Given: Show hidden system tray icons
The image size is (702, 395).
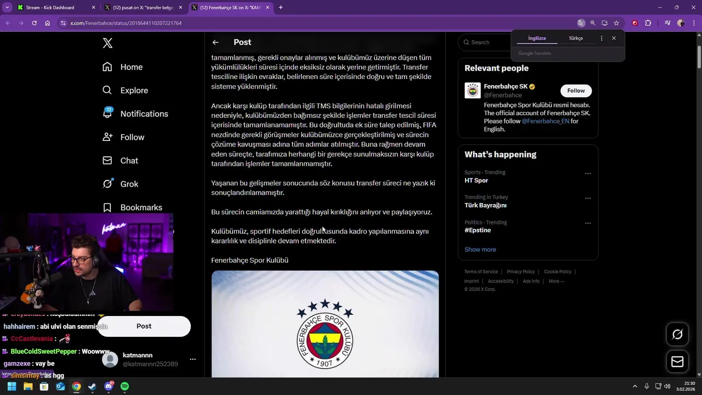Looking at the screenshot, I should pos(635,386).
